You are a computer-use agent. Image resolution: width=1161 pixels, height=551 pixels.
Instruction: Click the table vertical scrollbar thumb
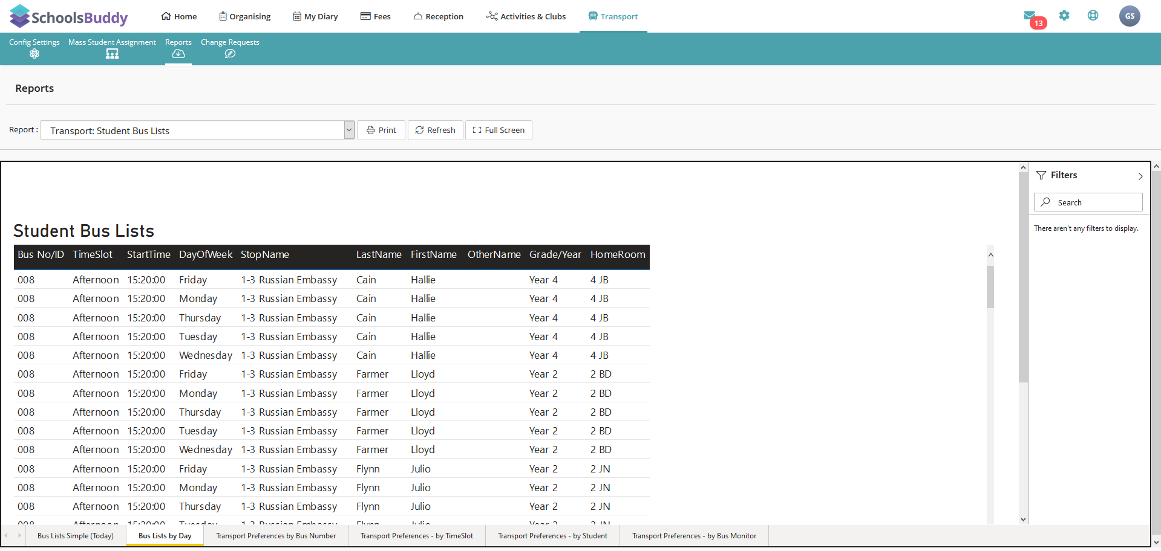click(x=990, y=287)
